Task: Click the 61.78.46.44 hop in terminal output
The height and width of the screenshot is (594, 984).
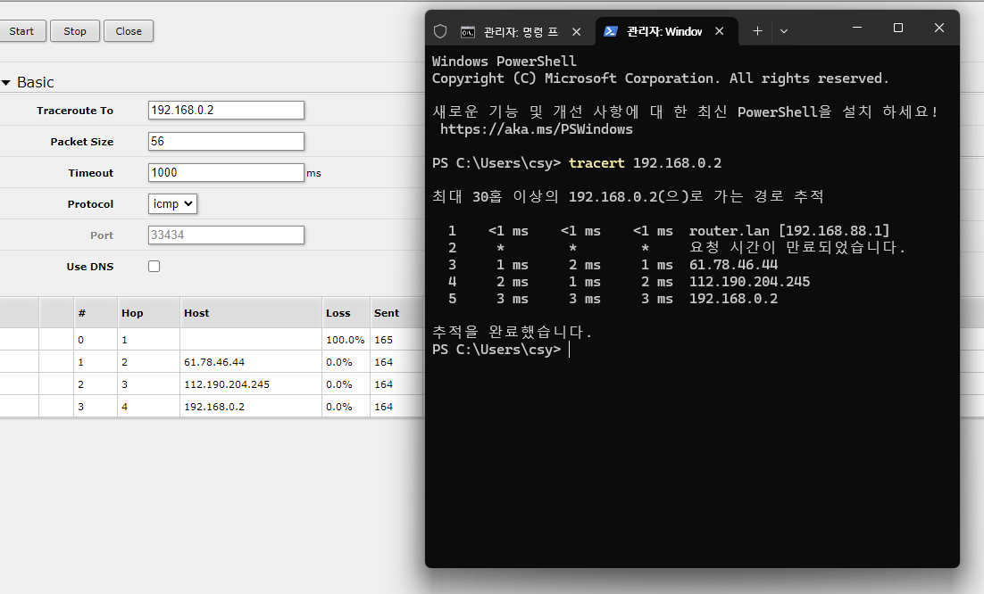Action: pos(733,264)
